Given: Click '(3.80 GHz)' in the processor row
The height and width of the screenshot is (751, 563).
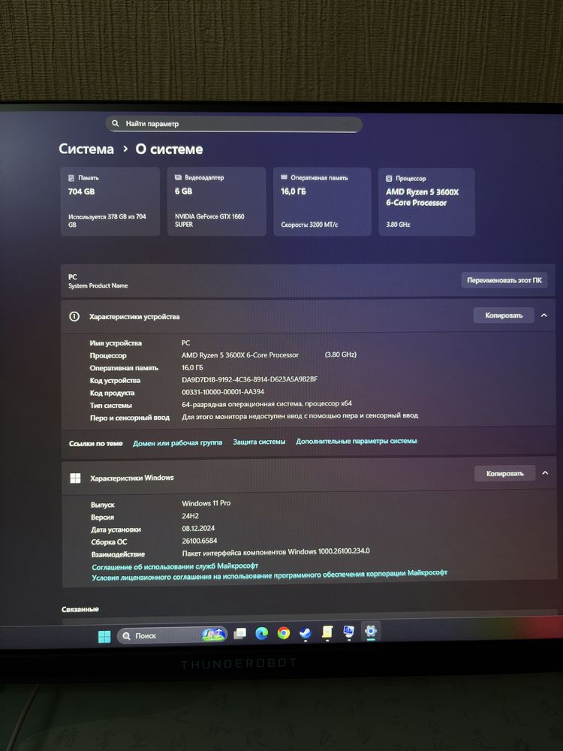Looking at the screenshot, I should click(340, 354).
